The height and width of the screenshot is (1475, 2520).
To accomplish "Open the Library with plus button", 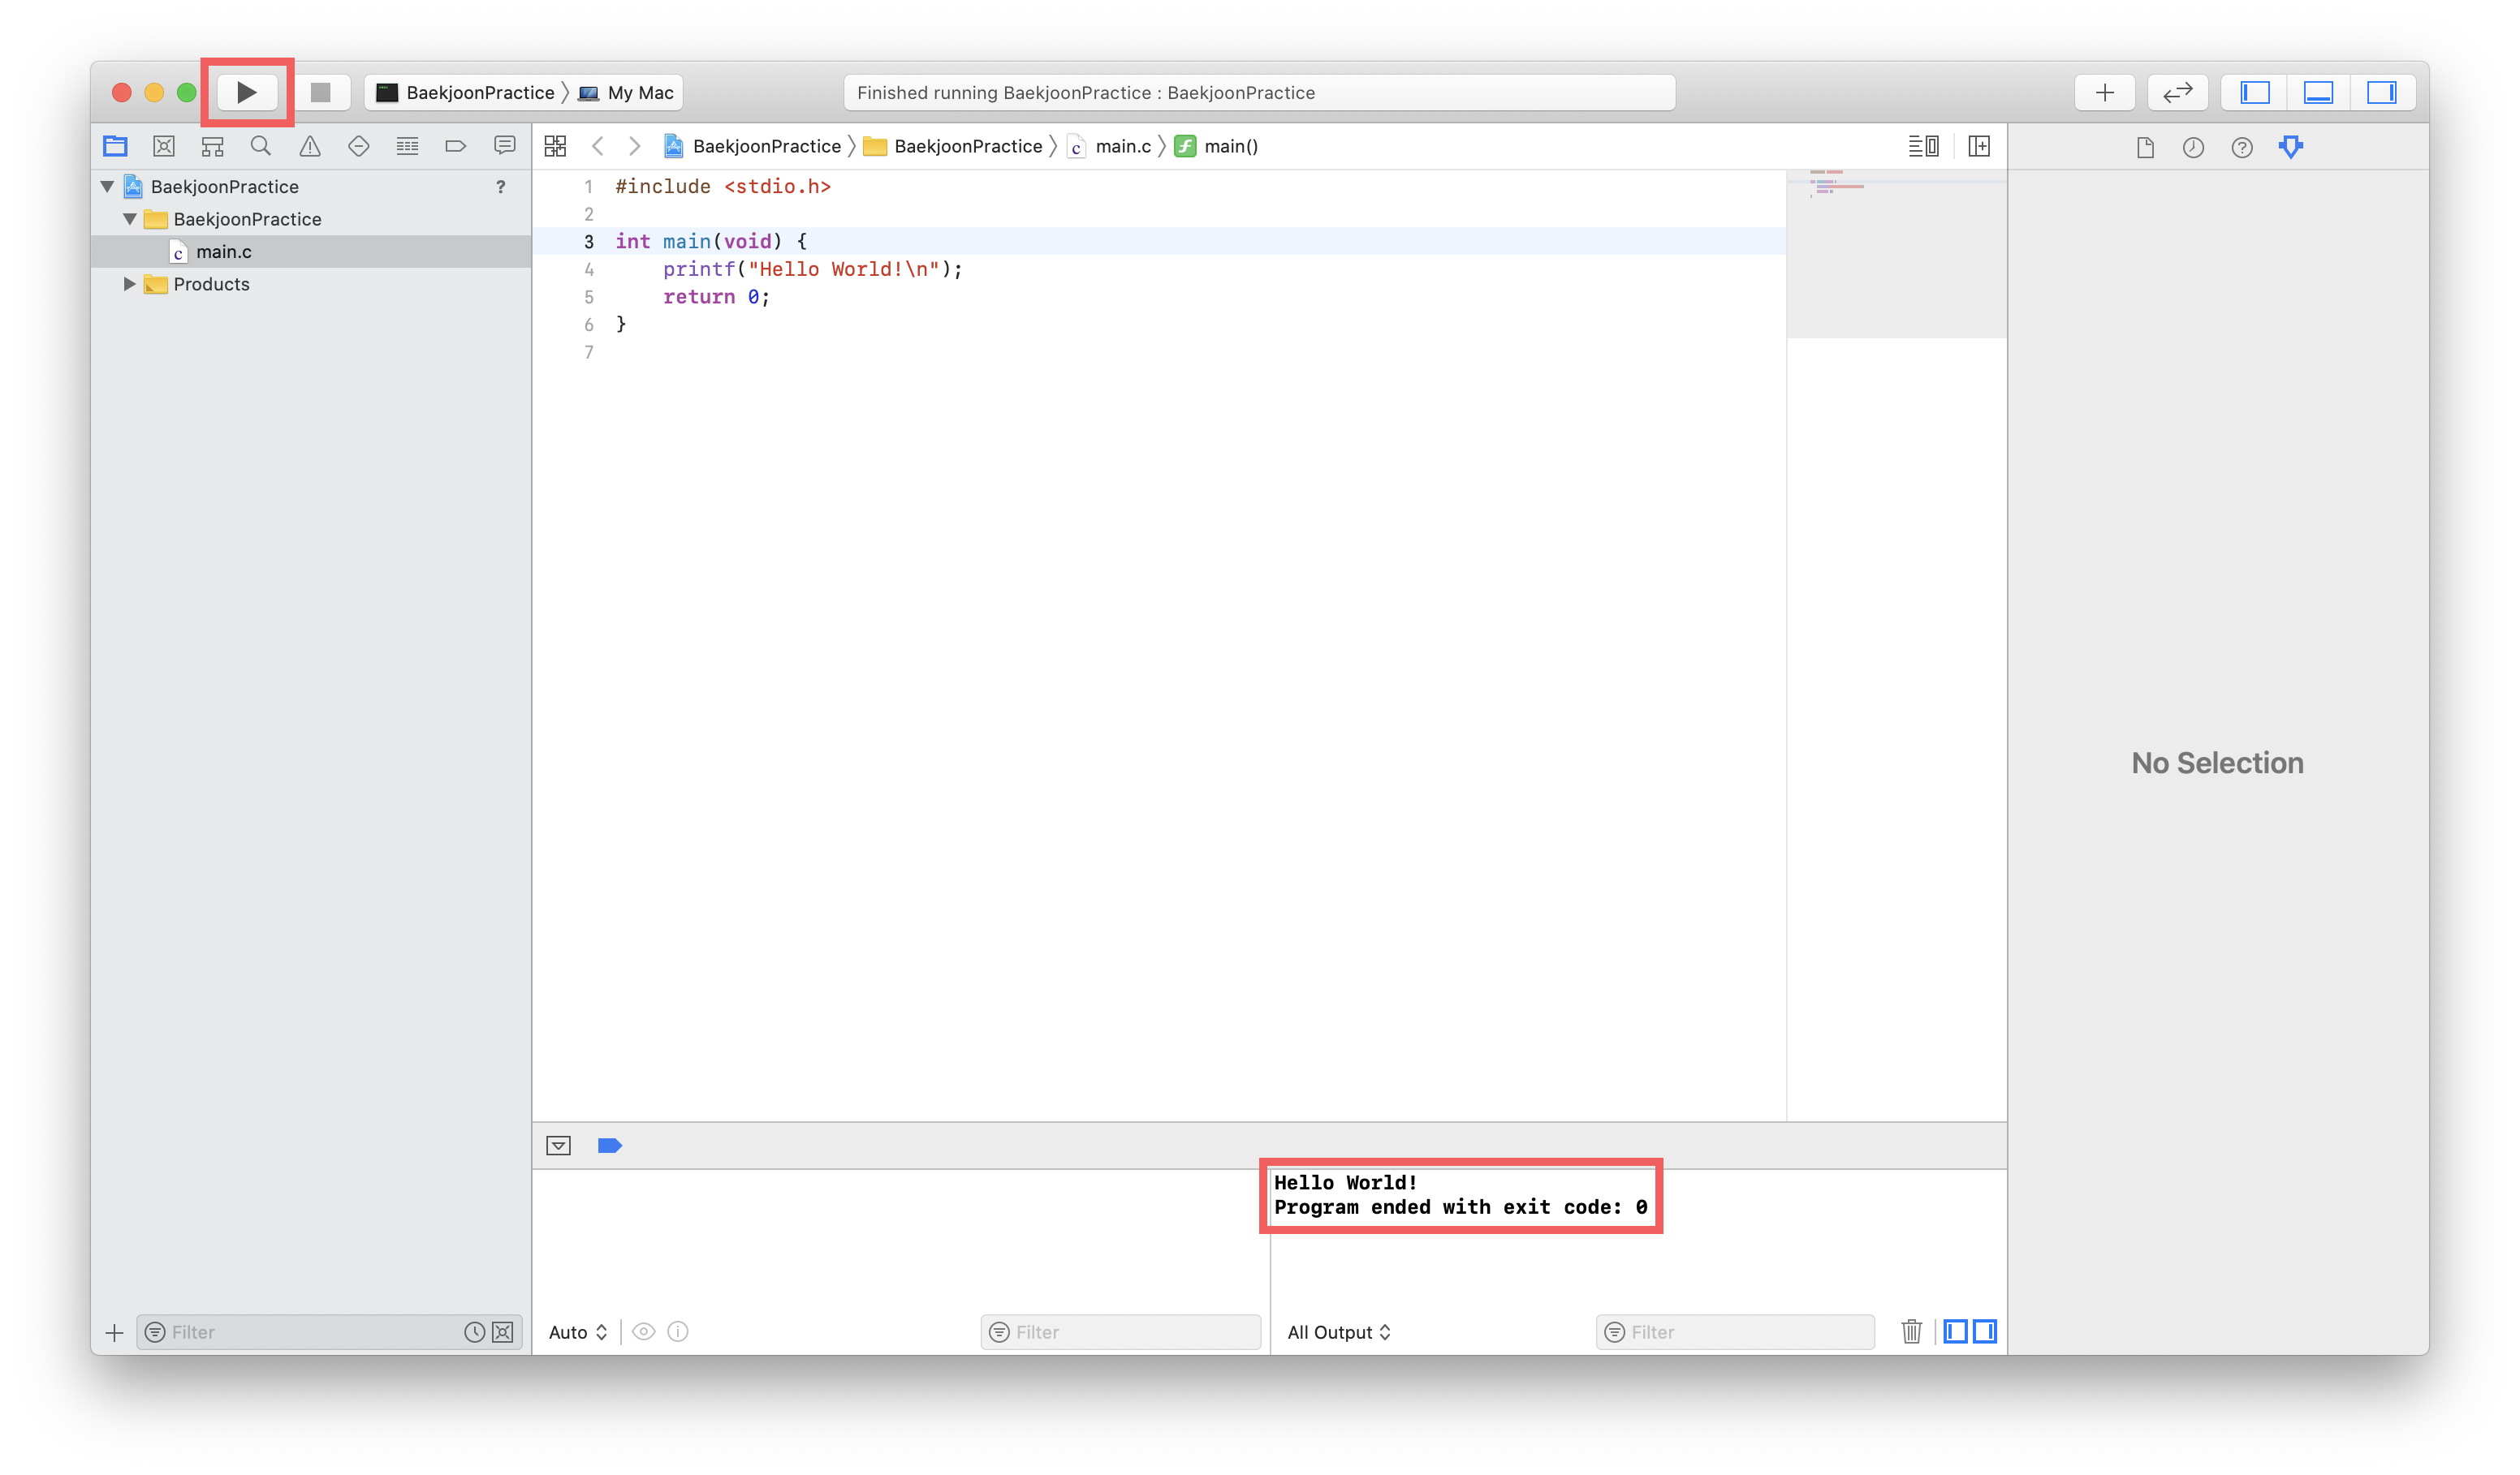I will click(x=2104, y=92).
